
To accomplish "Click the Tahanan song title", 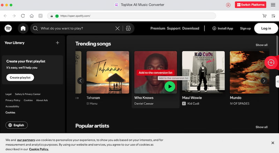I will point(93,98).
